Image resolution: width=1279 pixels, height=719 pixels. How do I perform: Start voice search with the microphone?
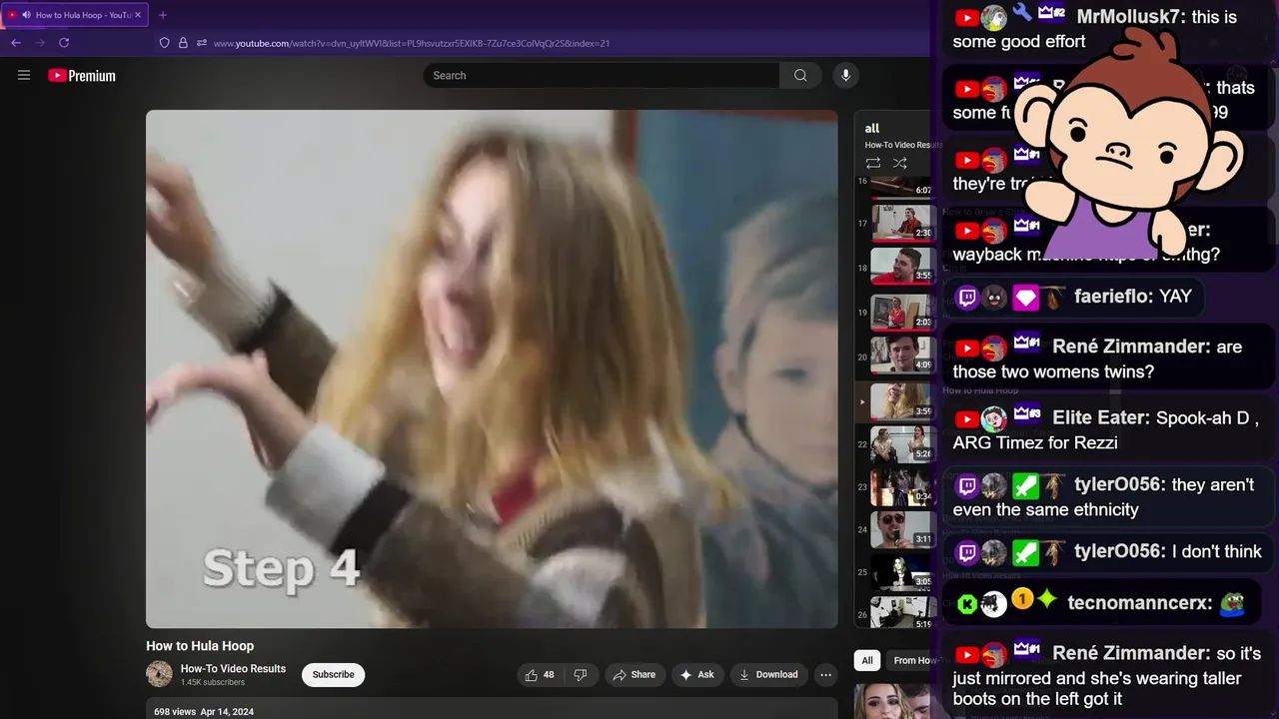click(845, 75)
